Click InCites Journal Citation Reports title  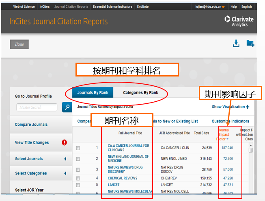point(58,22)
